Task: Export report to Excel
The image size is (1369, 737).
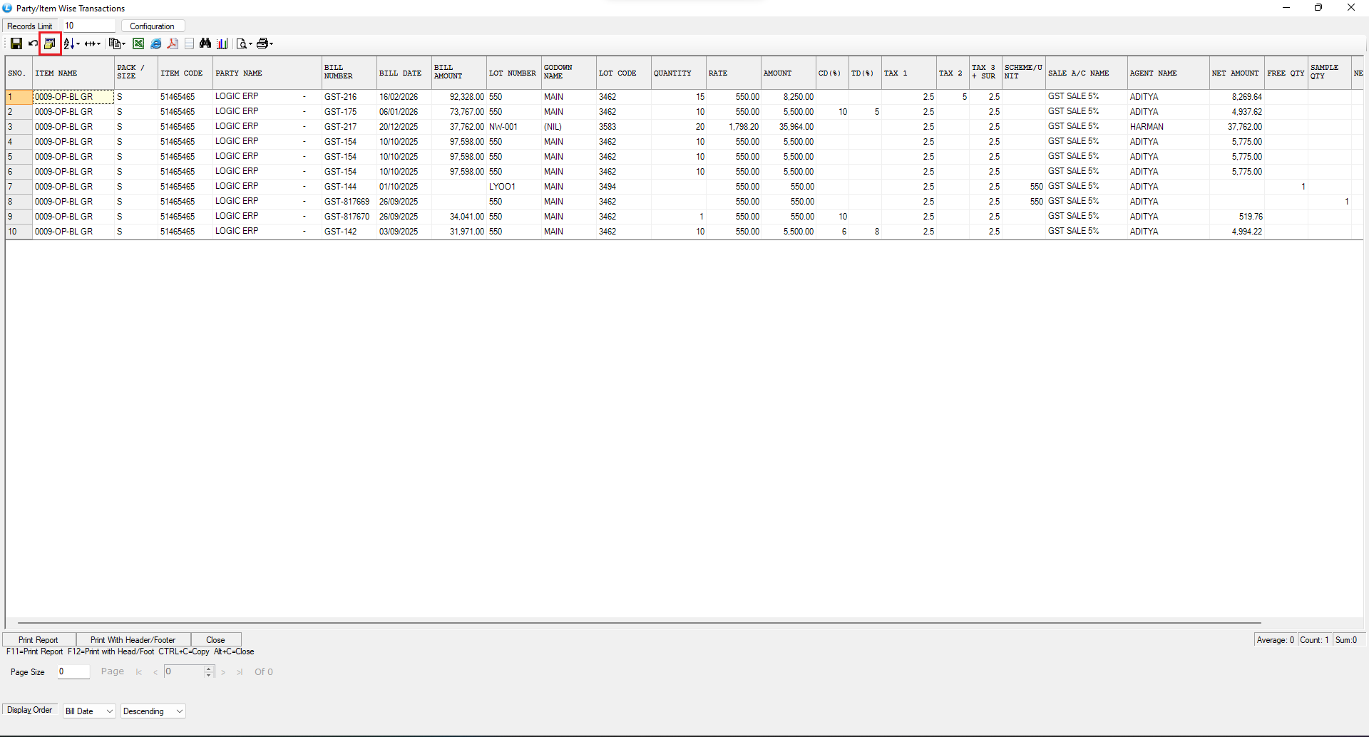Action: coord(138,44)
